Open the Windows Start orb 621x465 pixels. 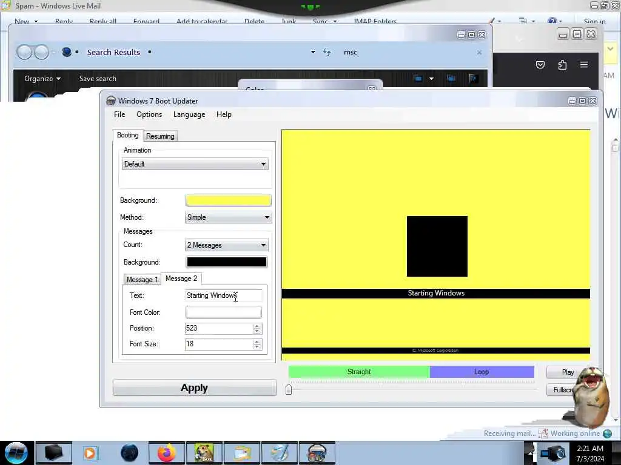(x=16, y=453)
